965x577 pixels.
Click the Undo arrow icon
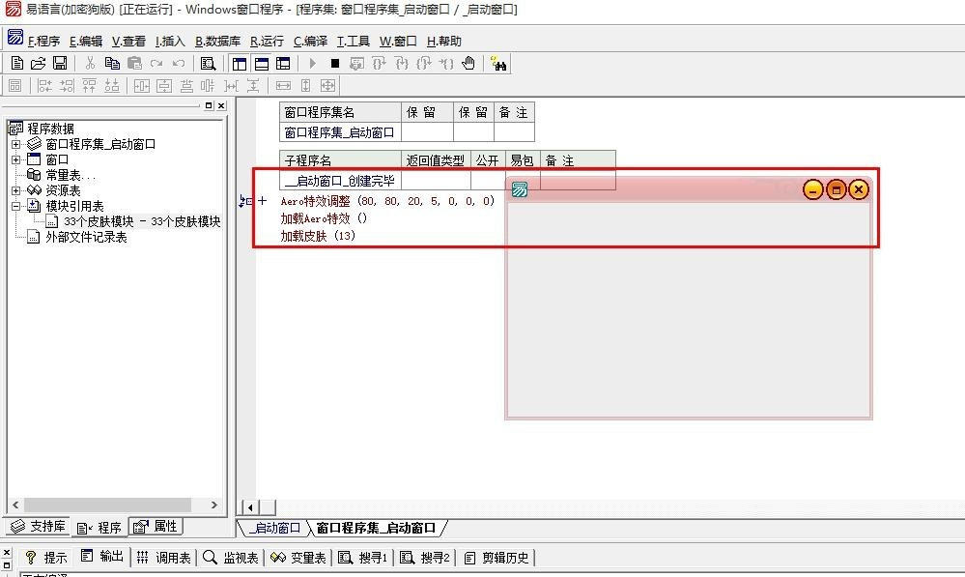coord(179,64)
